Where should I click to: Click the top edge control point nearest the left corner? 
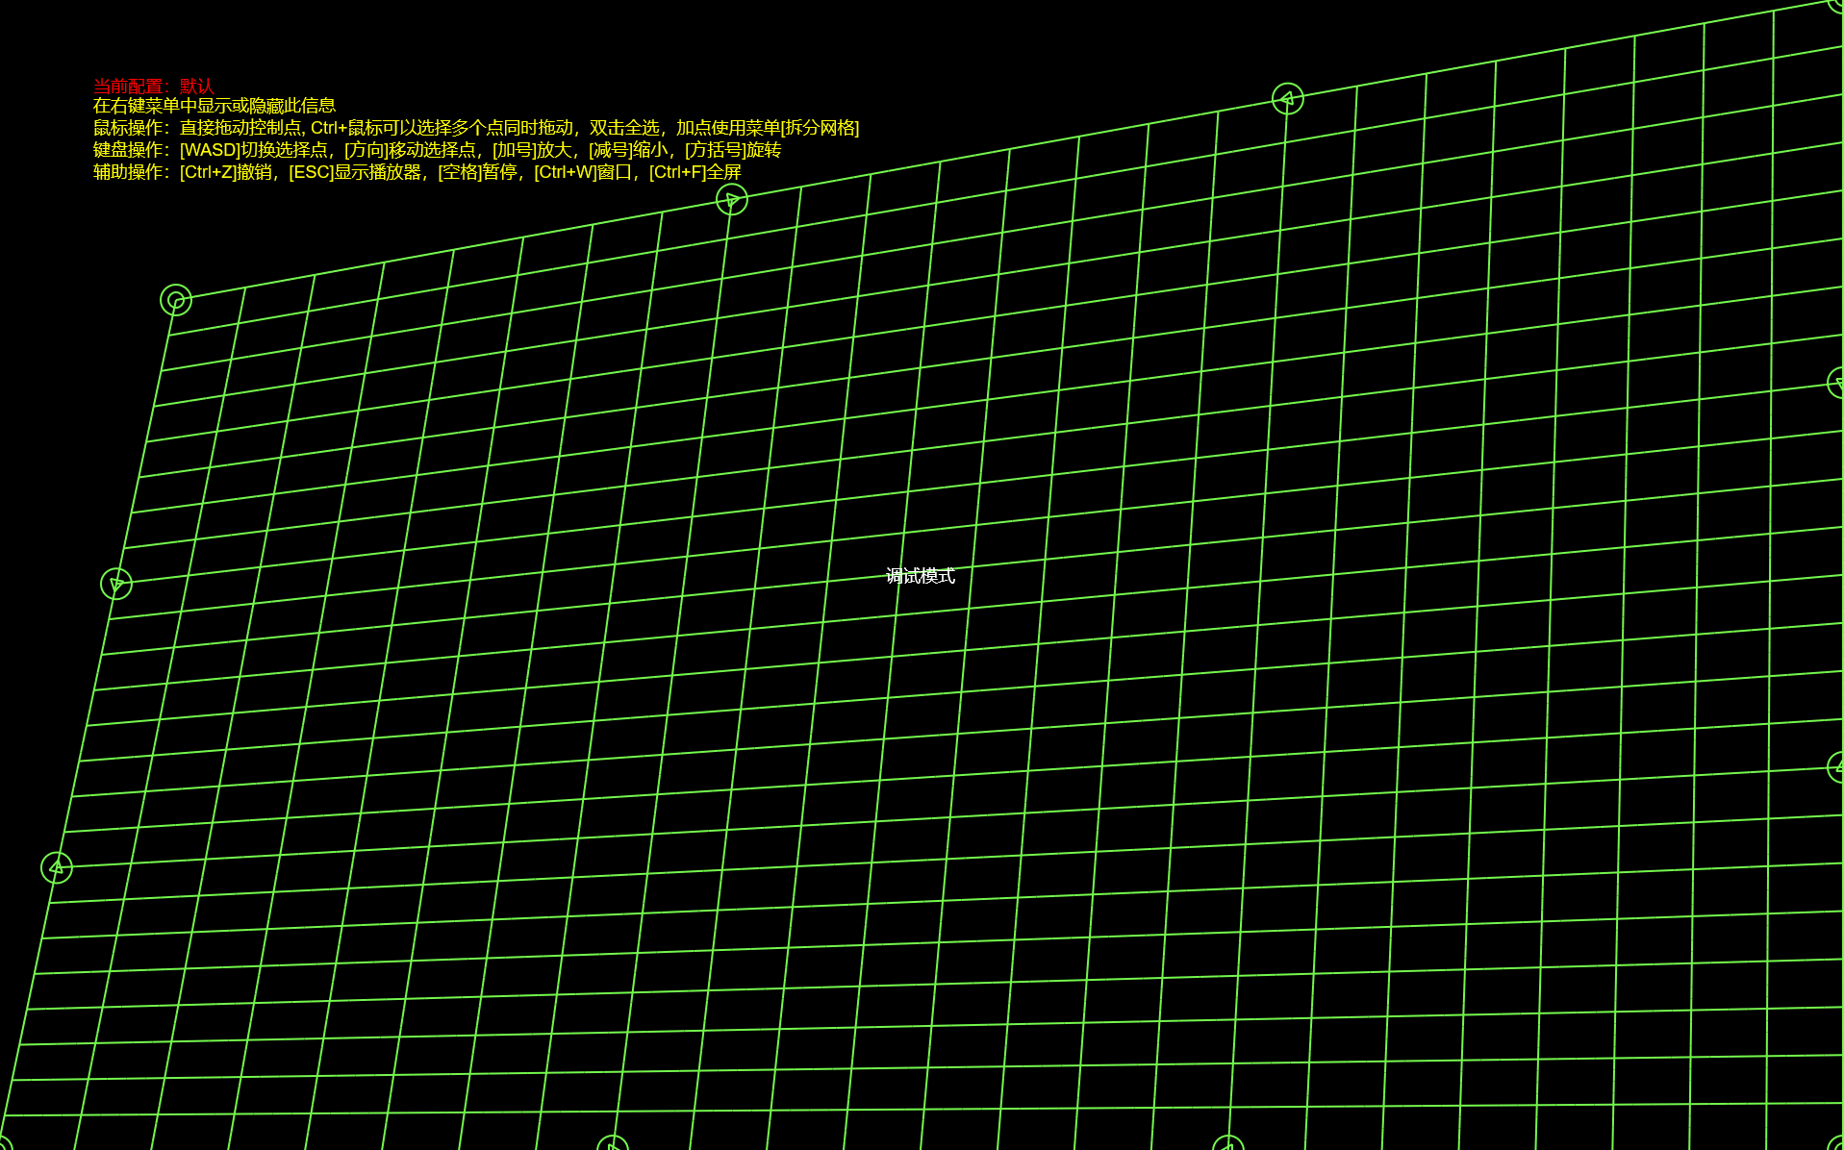[732, 200]
